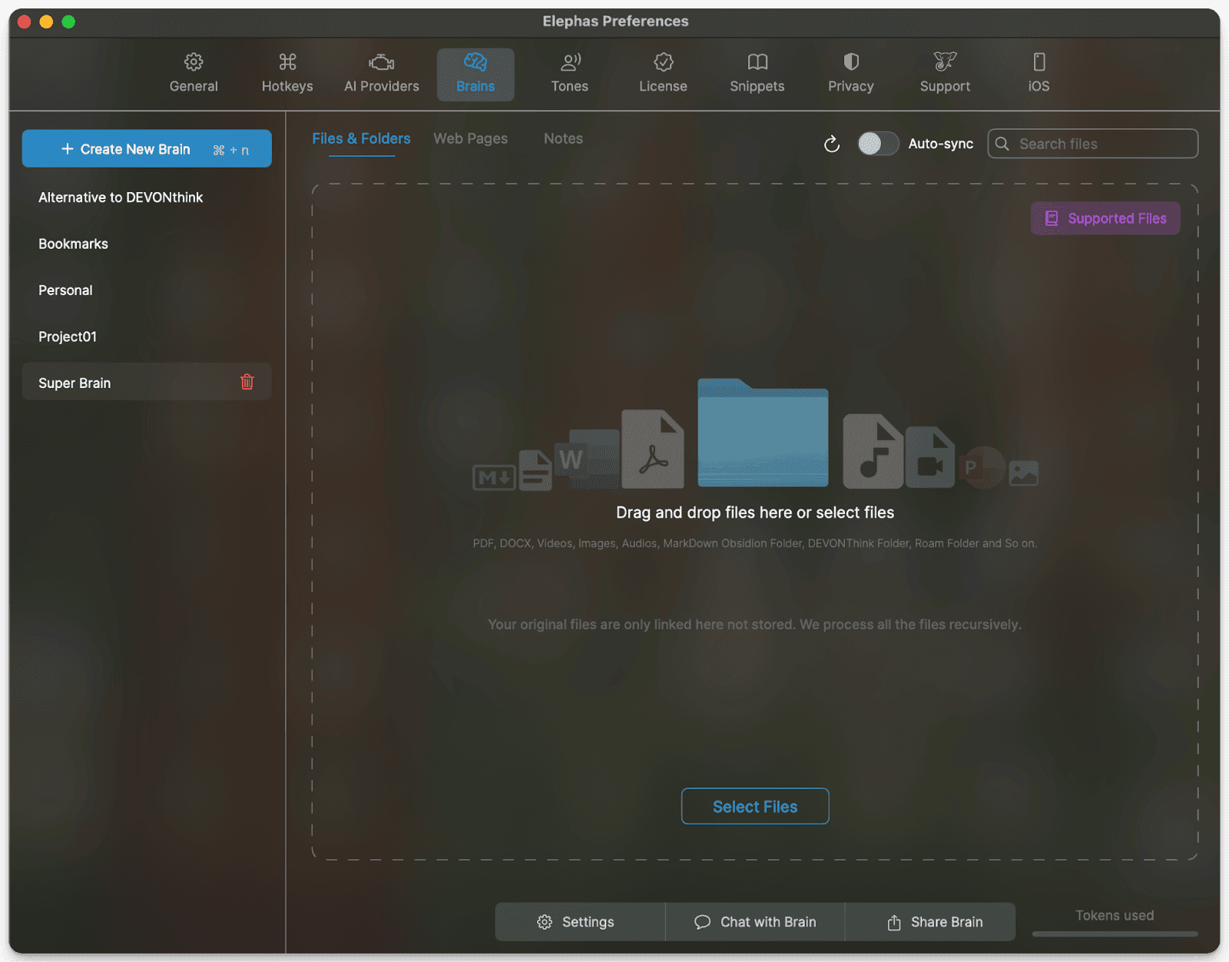Switch to the Notes tab
Image resolution: width=1229 pixels, height=962 pixels.
click(x=563, y=139)
